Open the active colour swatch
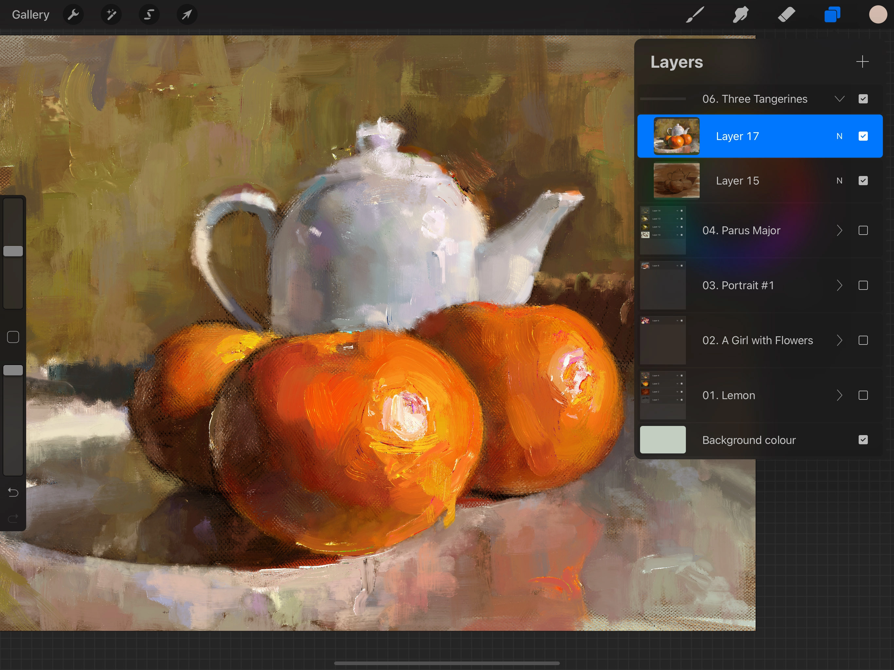This screenshot has height=670, width=894. (877, 15)
